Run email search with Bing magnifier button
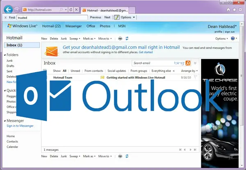Viewport: 246px width, 170px height. pyautogui.click(x=188, y=63)
